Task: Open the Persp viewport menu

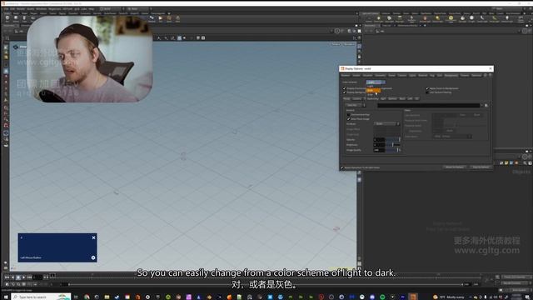Action: coord(336,44)
